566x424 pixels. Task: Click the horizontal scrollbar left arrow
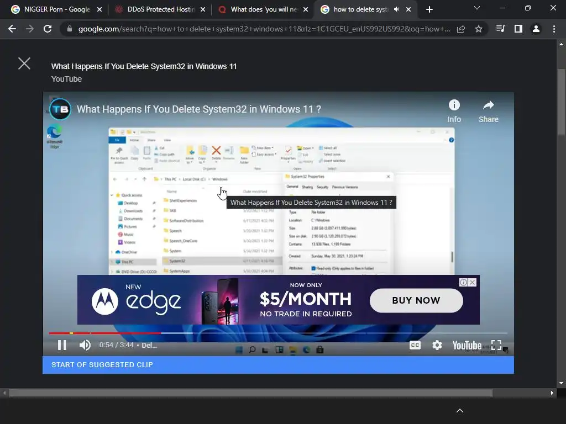click(4, 393)
